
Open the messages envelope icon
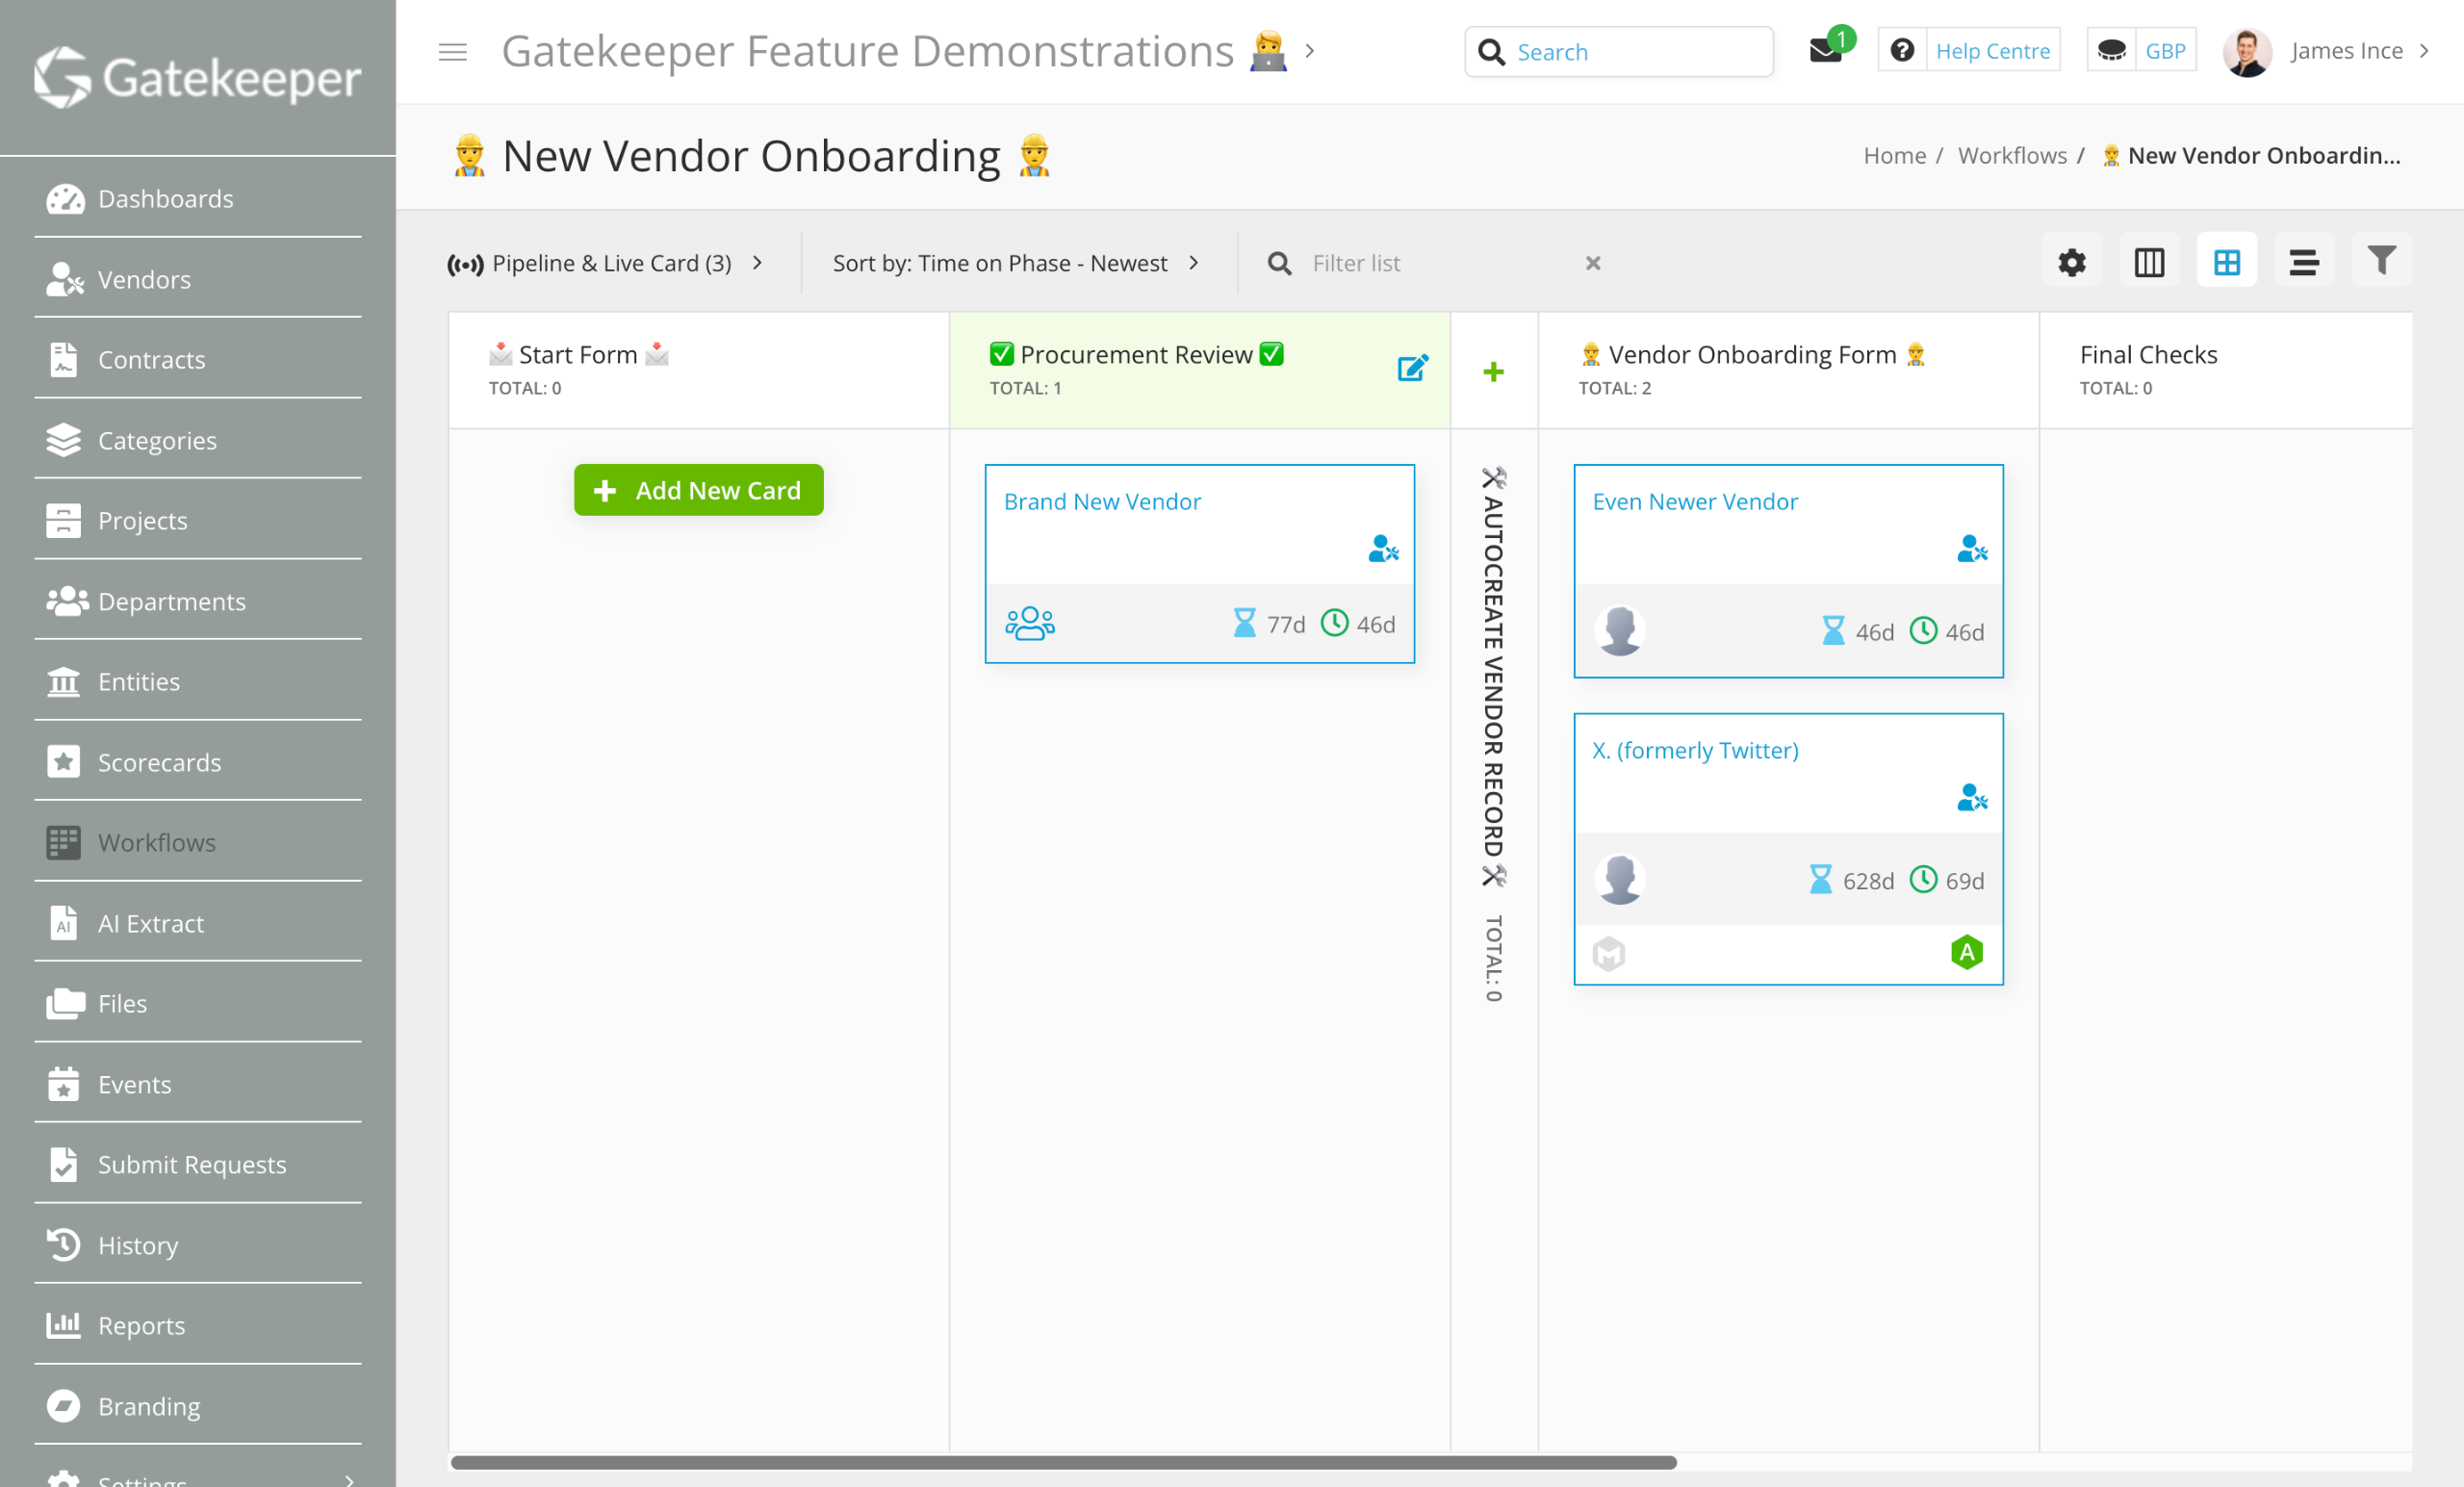pos(1825,51)
